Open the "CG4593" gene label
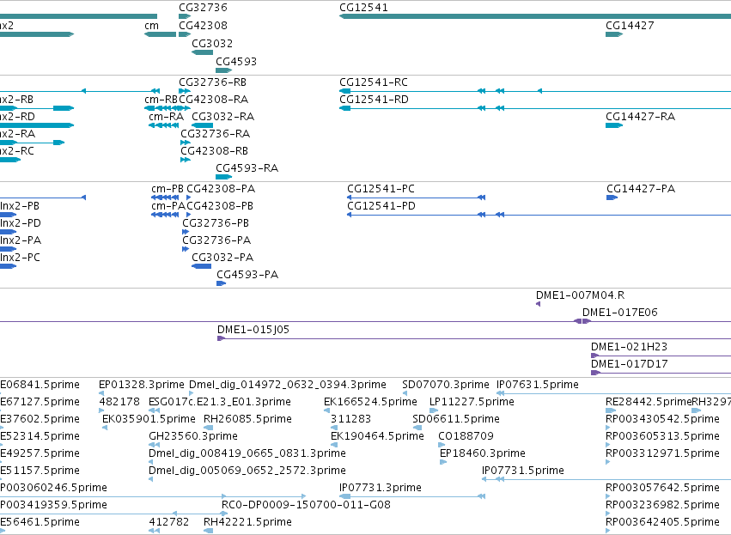 (236, 62)
